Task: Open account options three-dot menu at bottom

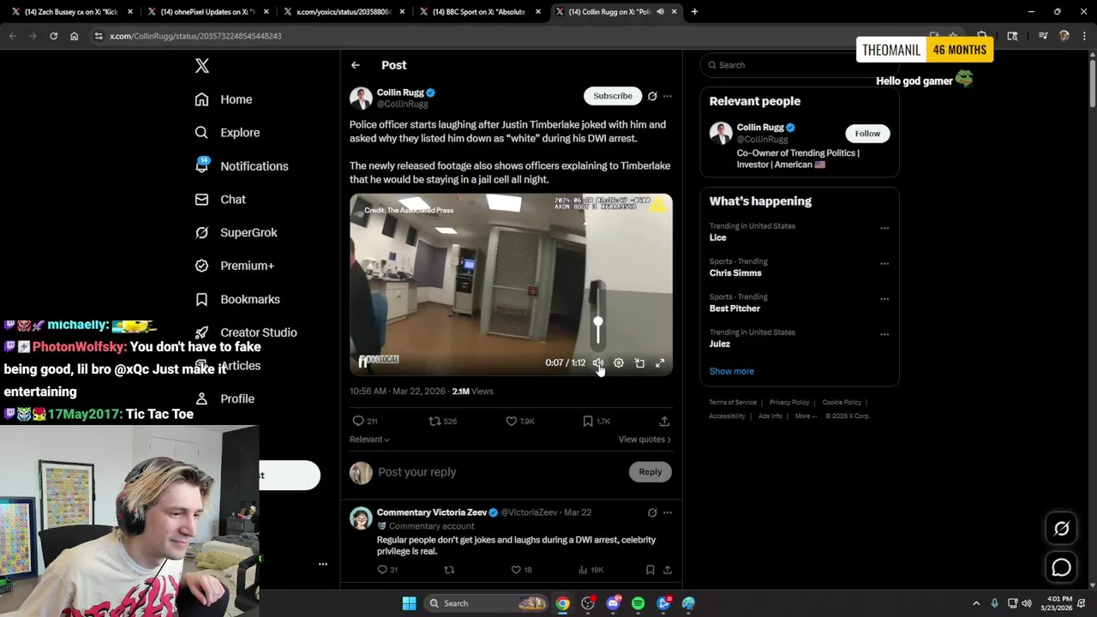Action: pyautogui.click(x=323, y=564)
